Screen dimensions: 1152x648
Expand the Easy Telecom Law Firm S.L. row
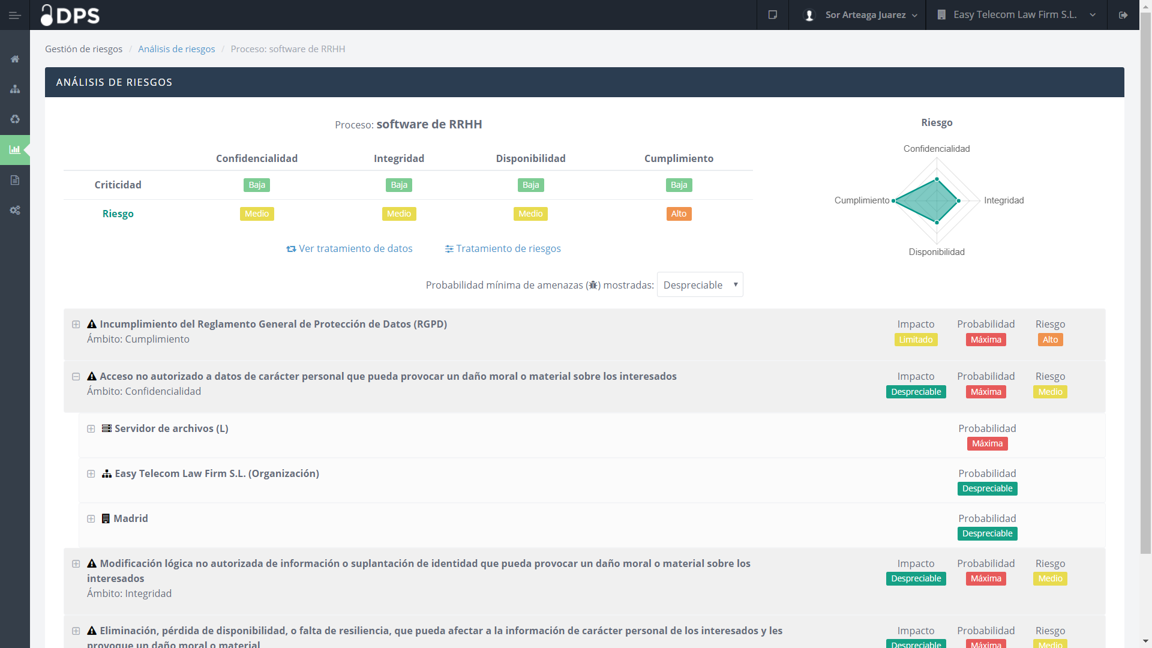(89, 473)
